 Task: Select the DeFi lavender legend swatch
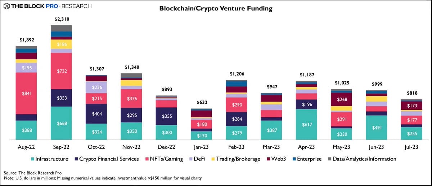[x=191, y=159]
